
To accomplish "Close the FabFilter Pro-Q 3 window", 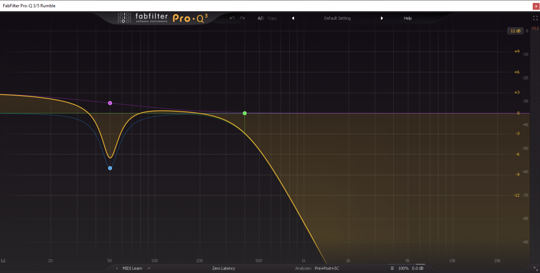I will (x=535, y=6).
